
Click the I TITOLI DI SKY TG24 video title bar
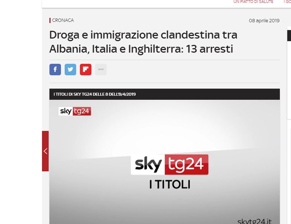[164, 94]
